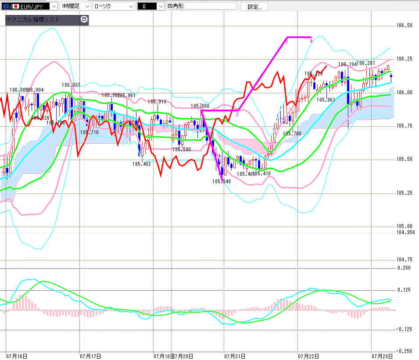Click the -0.250 MACD axis label
The width and height of the screenshot is (419, 360).
click(404, 351)
